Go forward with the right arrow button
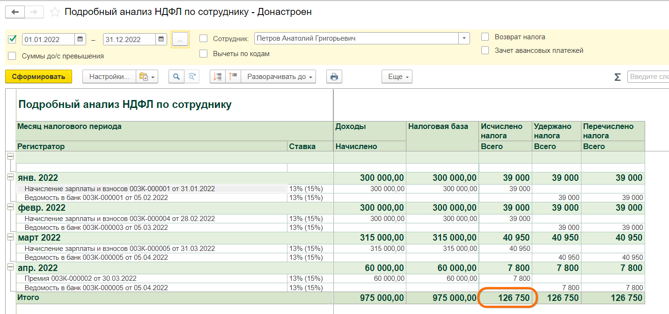 [x=34, y=12]
